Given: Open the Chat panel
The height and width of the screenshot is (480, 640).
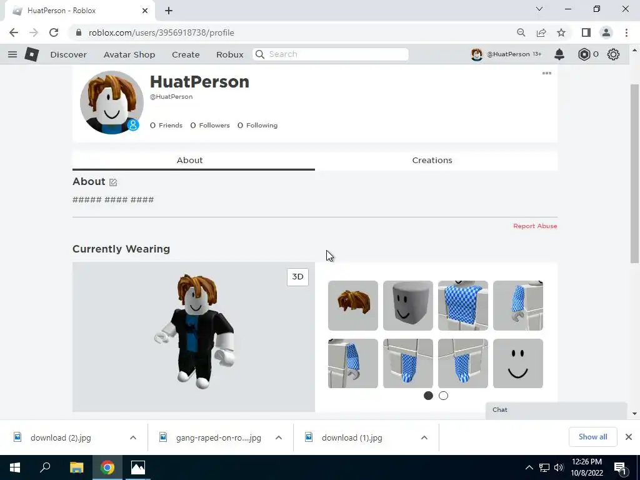Looking at the screenshot, I should point(556,410).
